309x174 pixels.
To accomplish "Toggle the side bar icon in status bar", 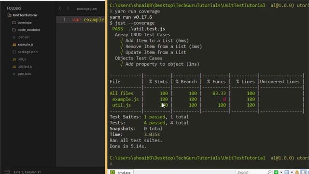I will pos(7,172).
